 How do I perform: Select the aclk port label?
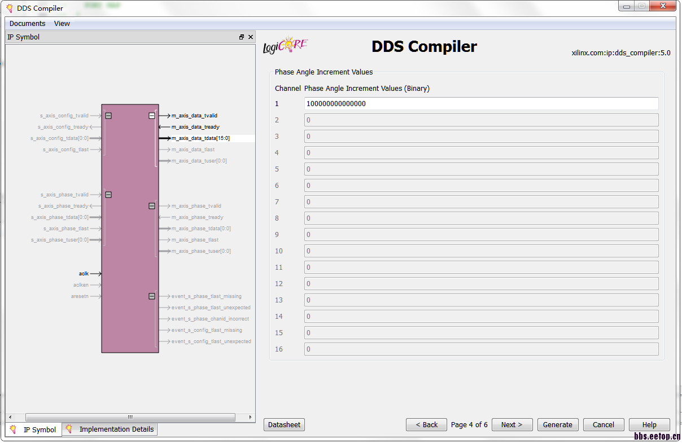pos(84,274)
